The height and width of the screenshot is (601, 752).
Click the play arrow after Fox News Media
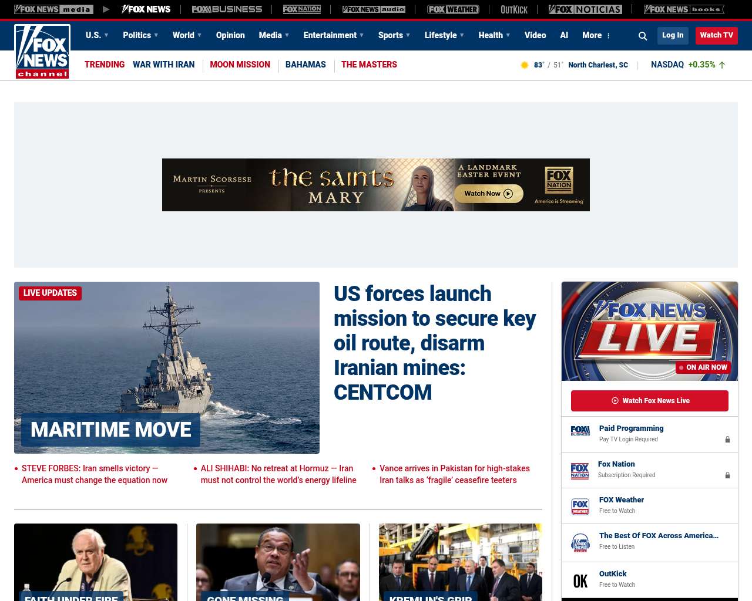106,9
